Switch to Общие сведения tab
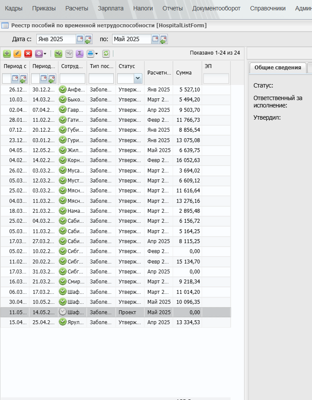Screen dimensions: 312x400 pyautogui.click(x=278, y=68)
